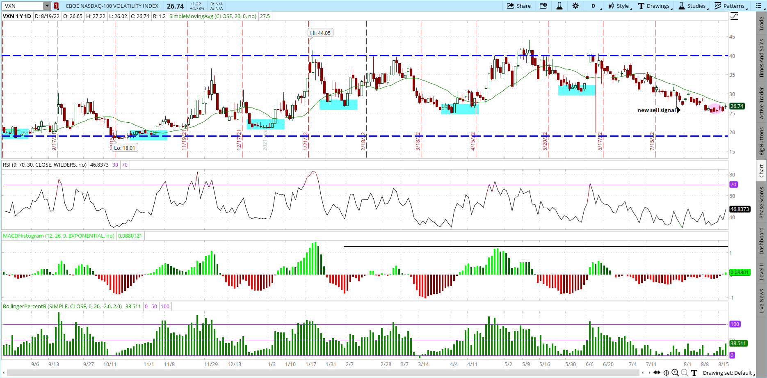Click the horizontal scrollbar right arrow
The width and height of the screenshot is (767, 378).
coord(649,373)
